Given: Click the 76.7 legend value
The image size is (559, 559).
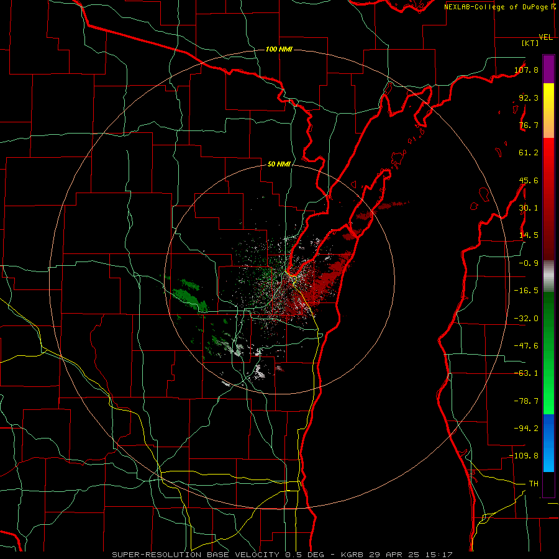Looking at the screenshot, I should (x=529, y=125).
